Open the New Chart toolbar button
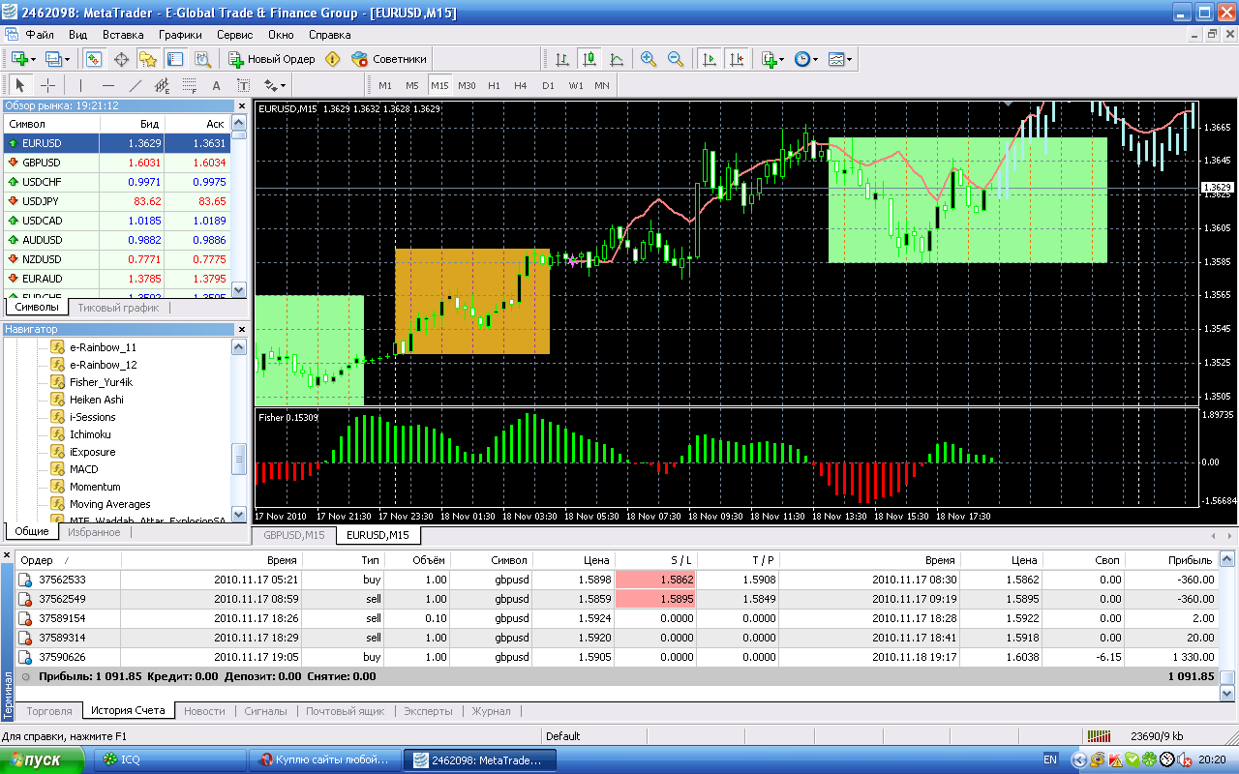The width and height of the screenshot is (1239, 774). coord(23,59)
